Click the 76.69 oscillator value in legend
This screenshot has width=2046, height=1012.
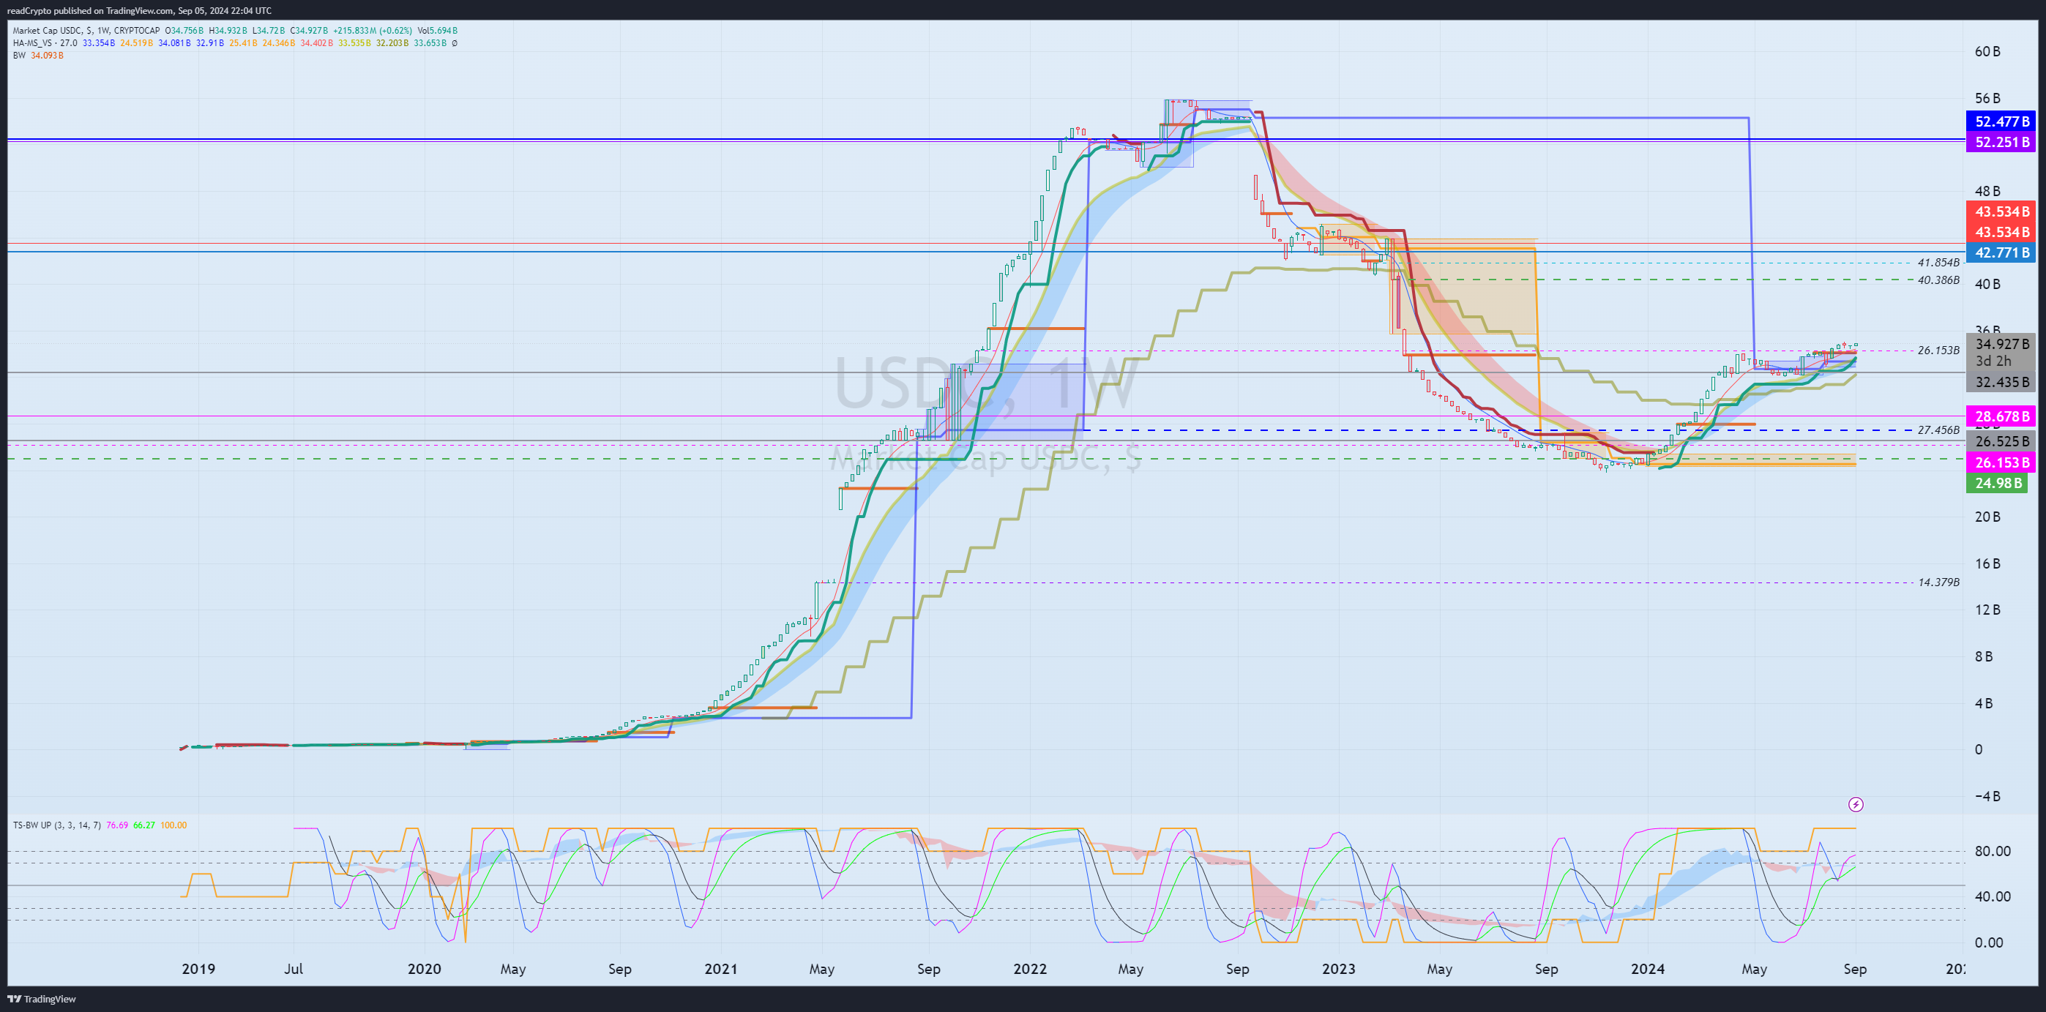pos(116,825)
